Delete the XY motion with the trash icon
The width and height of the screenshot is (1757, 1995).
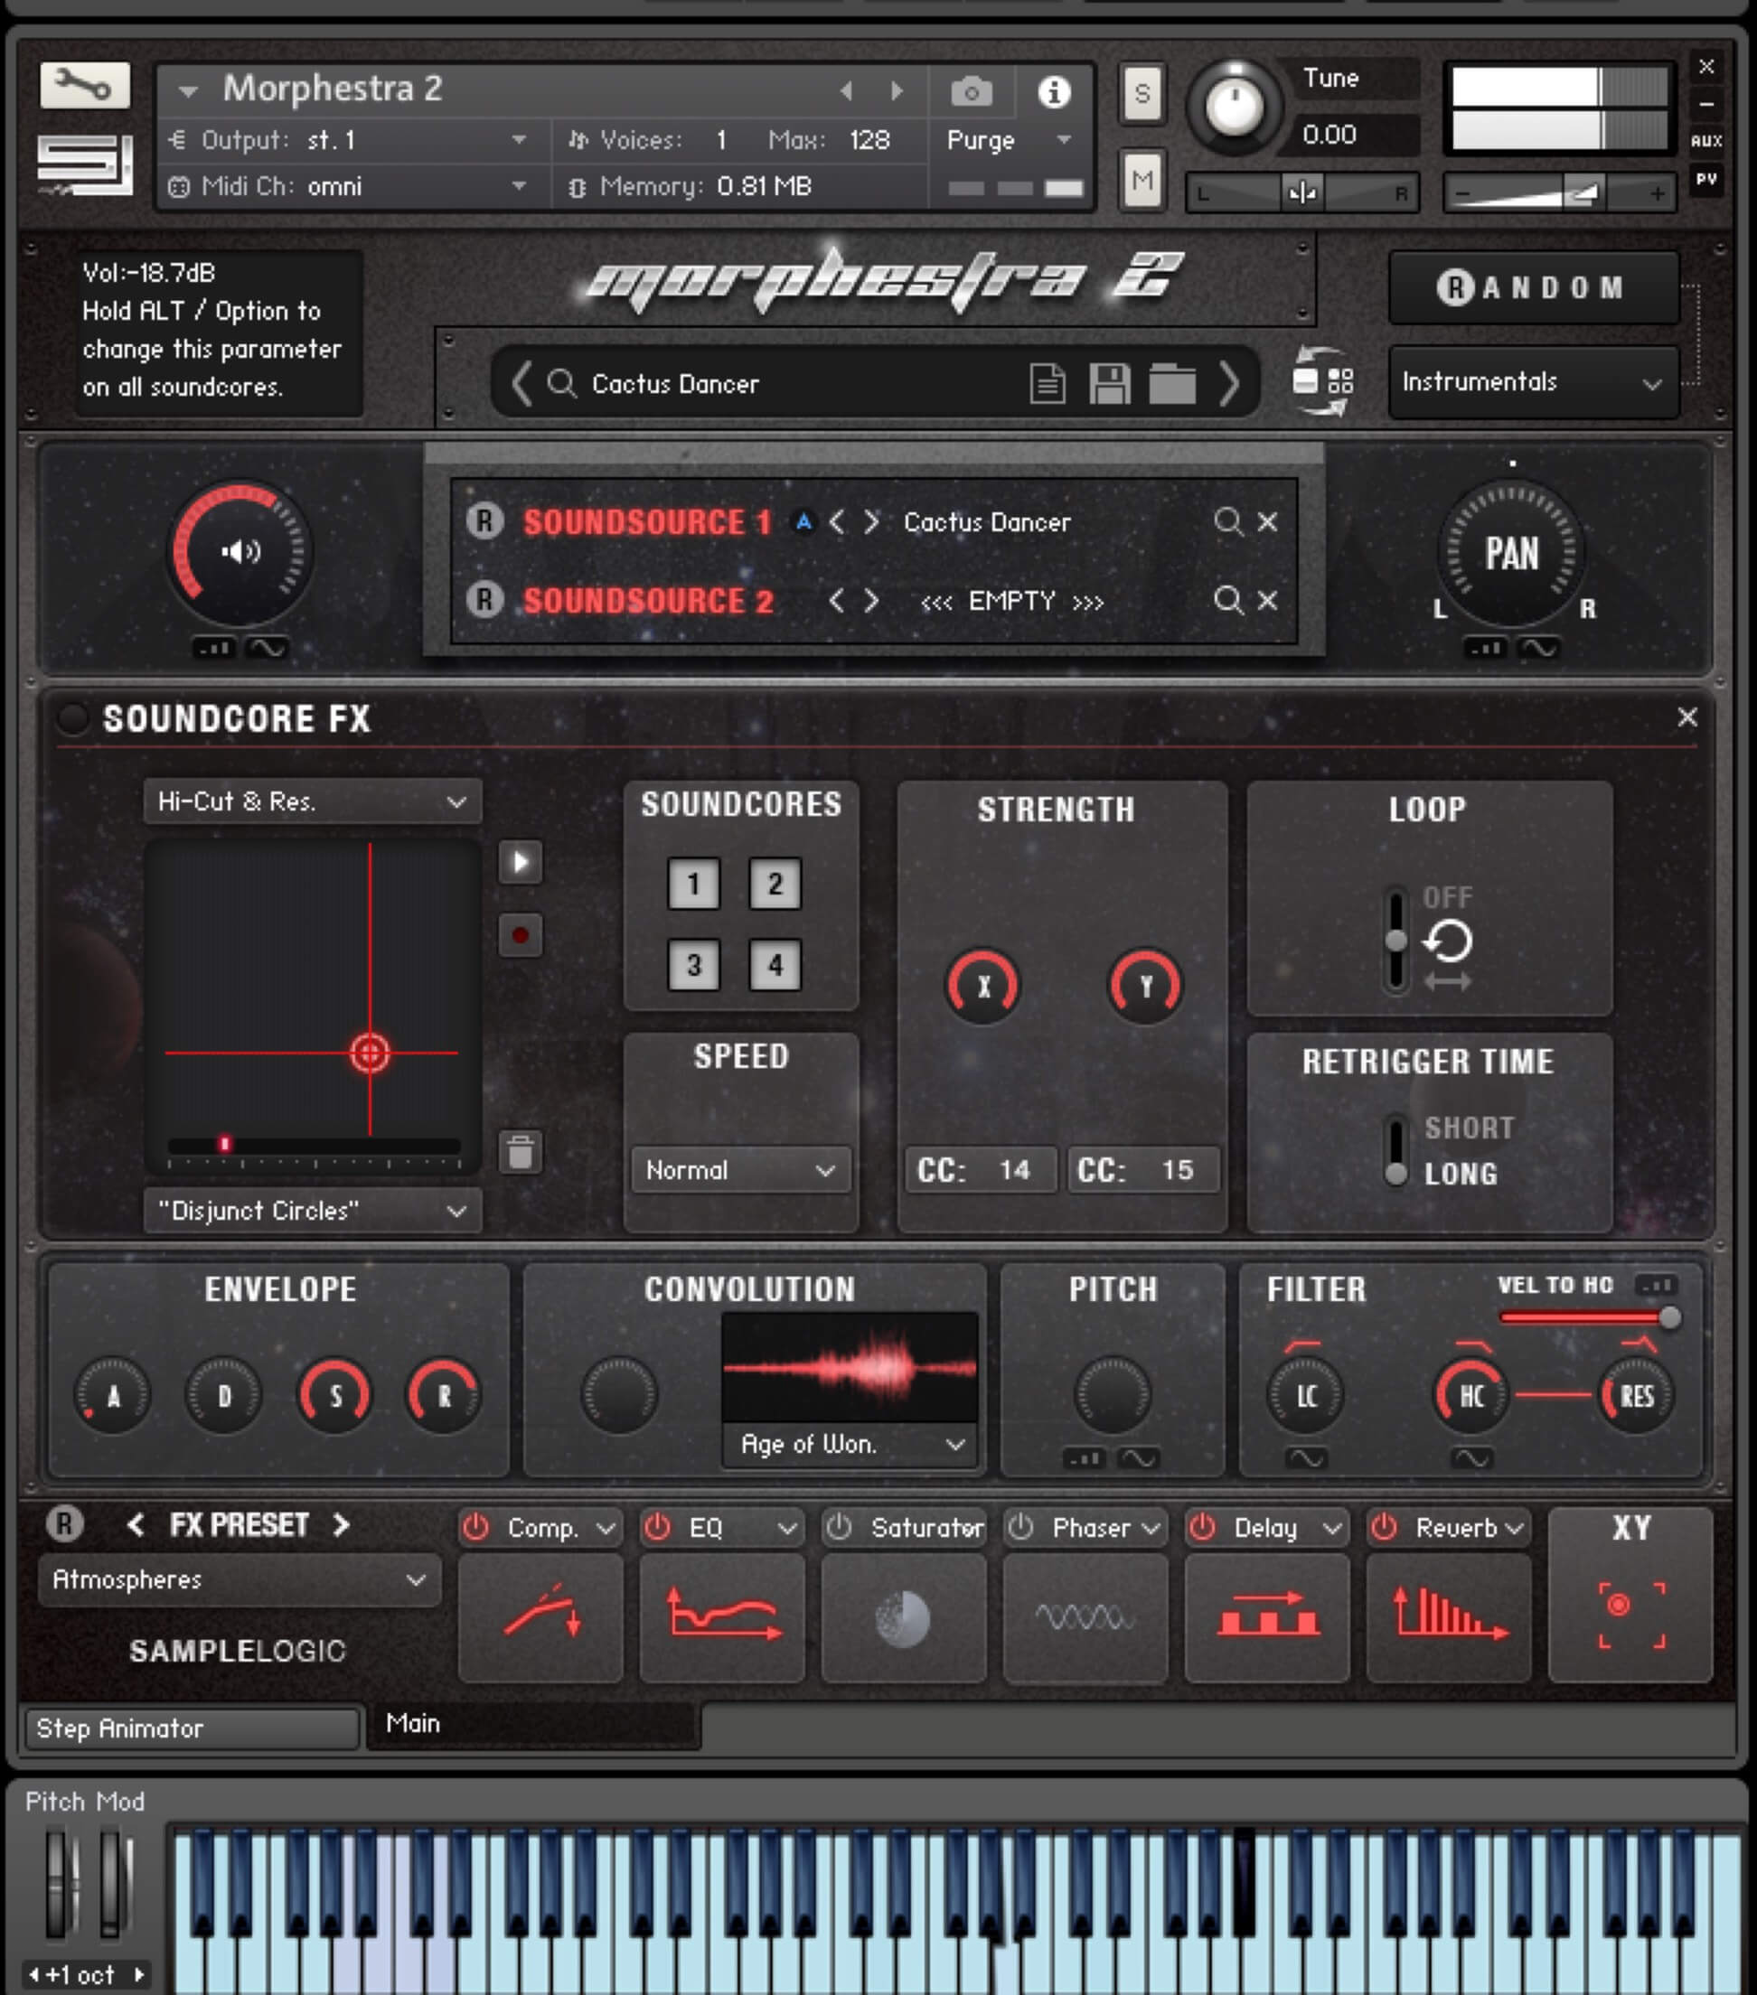point(521,1152)
